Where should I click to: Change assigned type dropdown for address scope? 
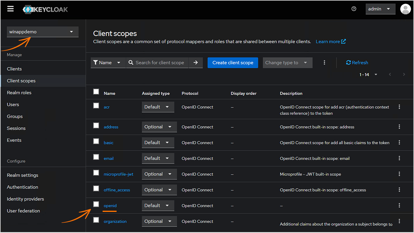point(159,127)
